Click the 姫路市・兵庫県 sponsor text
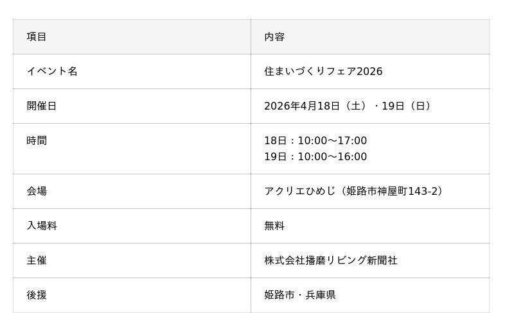 [x=300, y=295]
